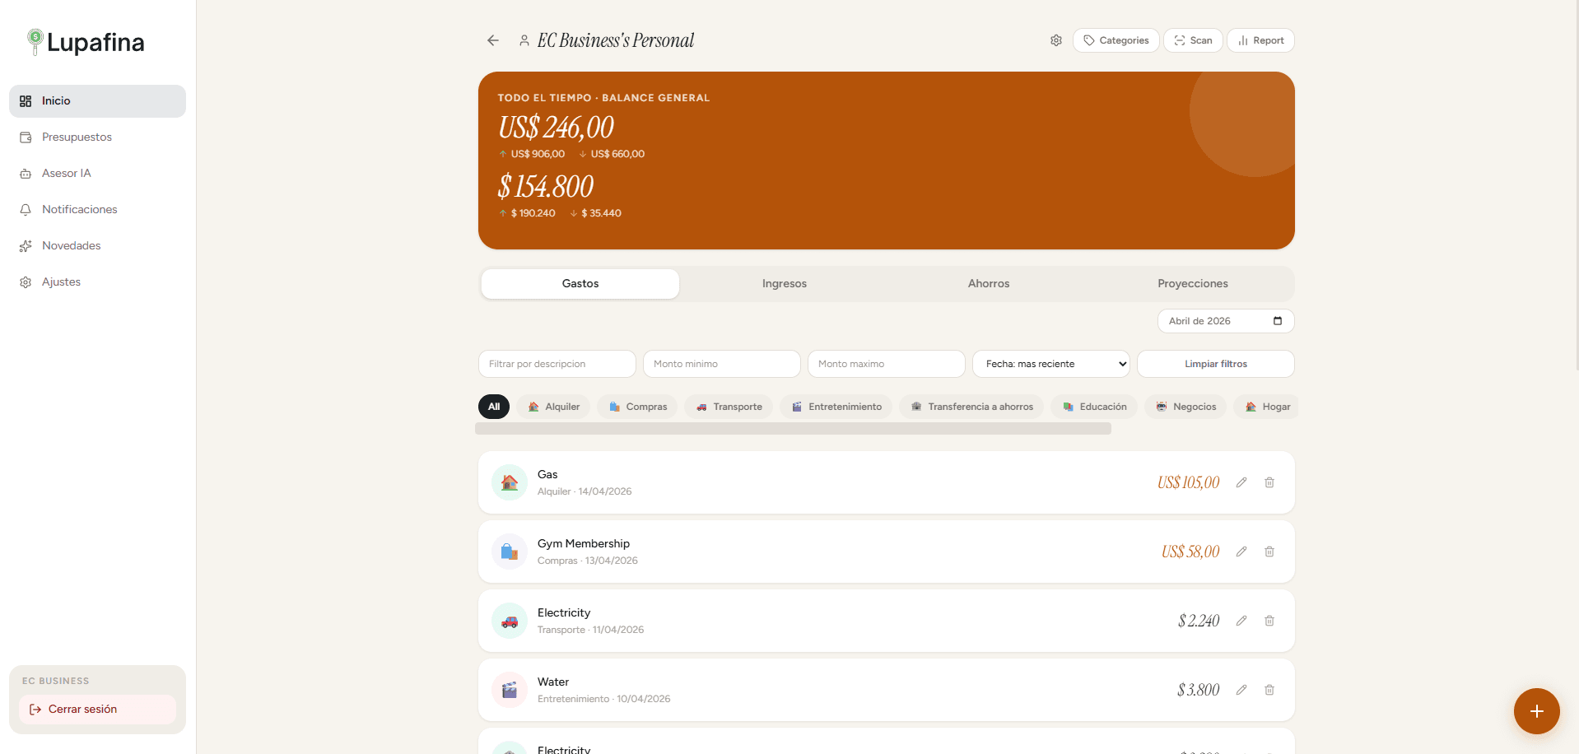Open Asesor IA in sidebar

[x=97, y=174]
